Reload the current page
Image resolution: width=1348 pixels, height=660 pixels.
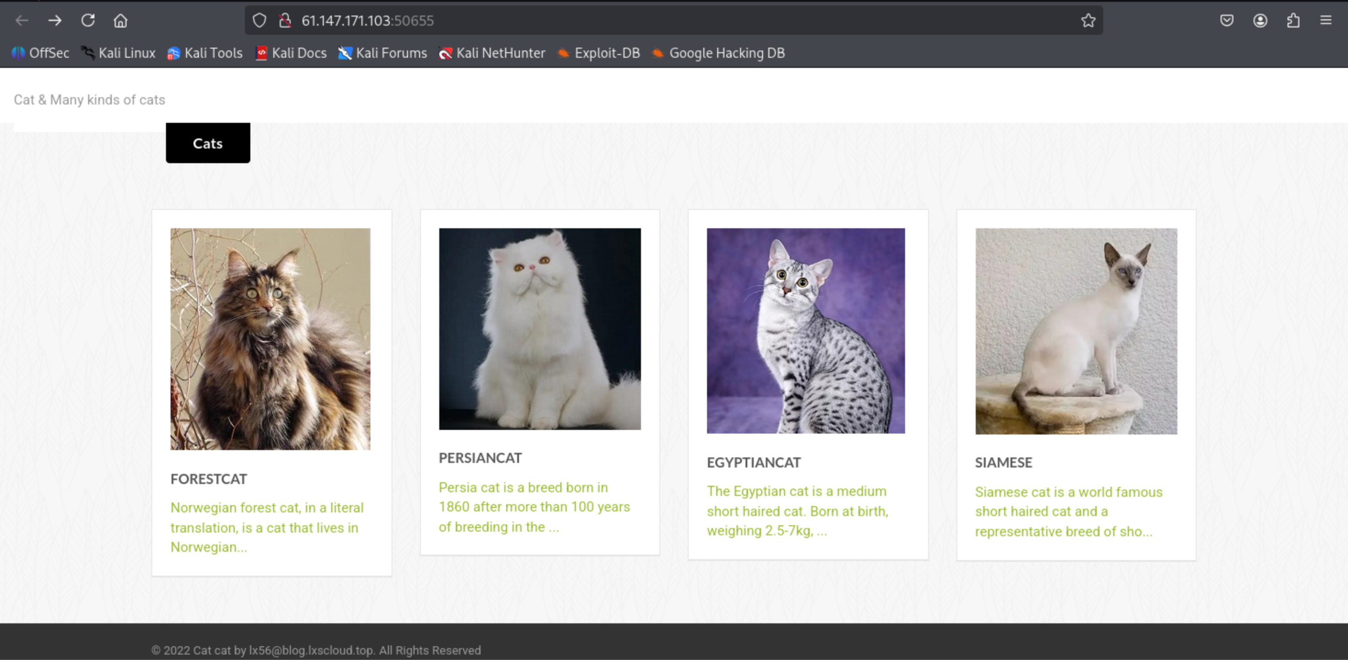(x=88, y=21)
